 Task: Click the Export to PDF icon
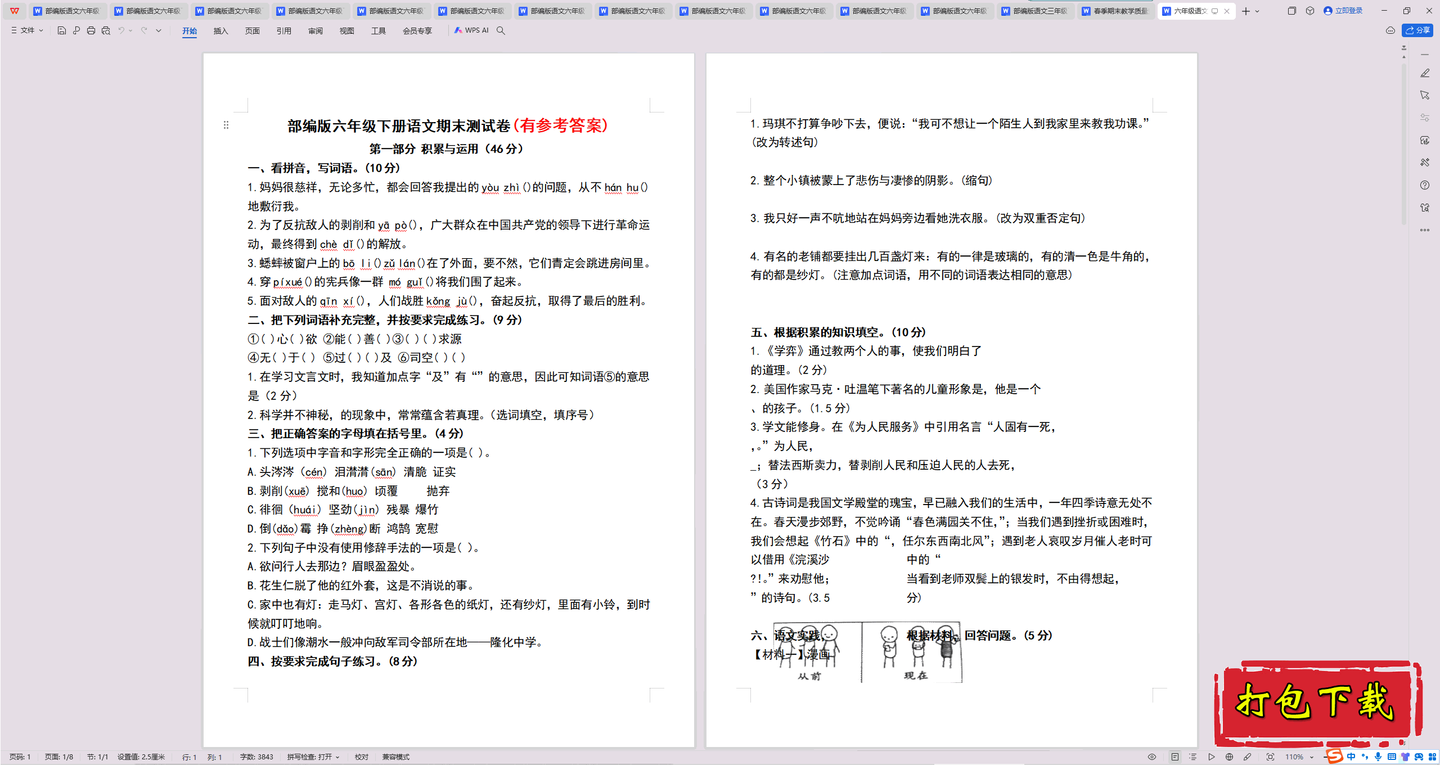[x=76, y=30]
